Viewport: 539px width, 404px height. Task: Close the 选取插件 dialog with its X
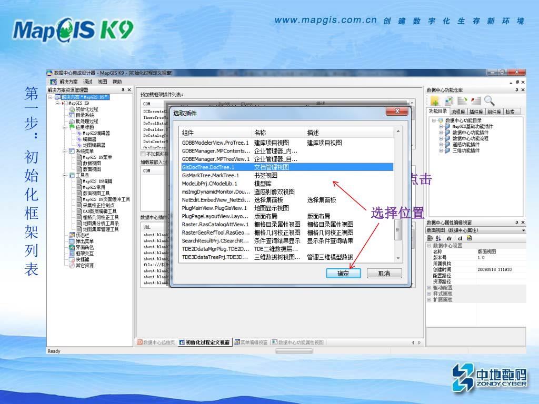click(397, 112)
